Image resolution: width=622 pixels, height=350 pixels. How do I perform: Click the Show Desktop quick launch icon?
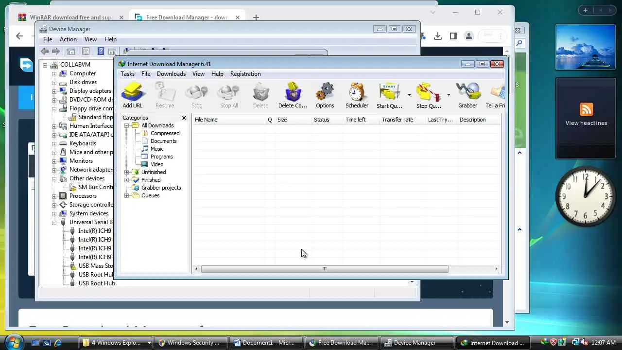pos(35,343)
